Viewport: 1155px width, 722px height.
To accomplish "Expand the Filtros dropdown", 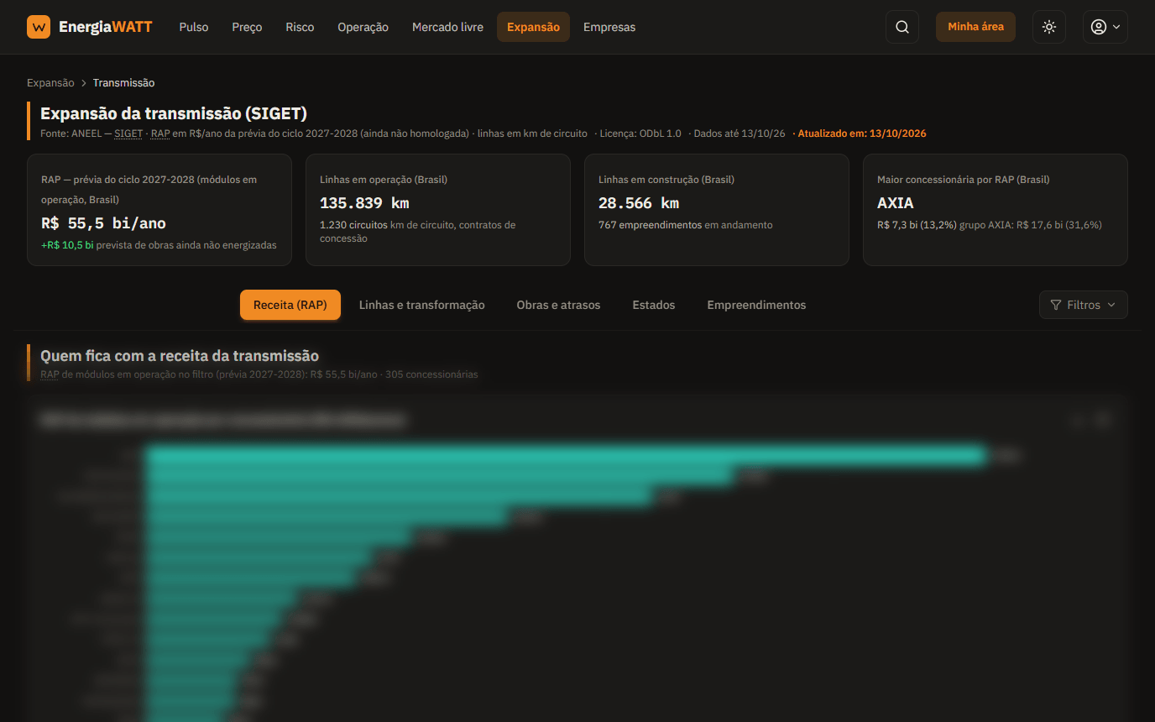I will point(1083,305).
